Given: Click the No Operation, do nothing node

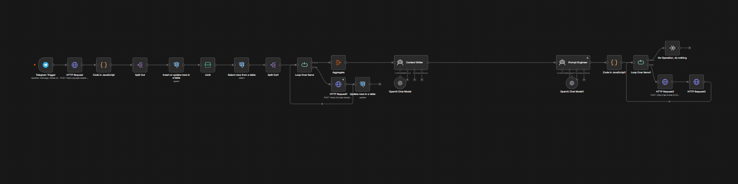Looking at the screenshot, I should point(672,48).
